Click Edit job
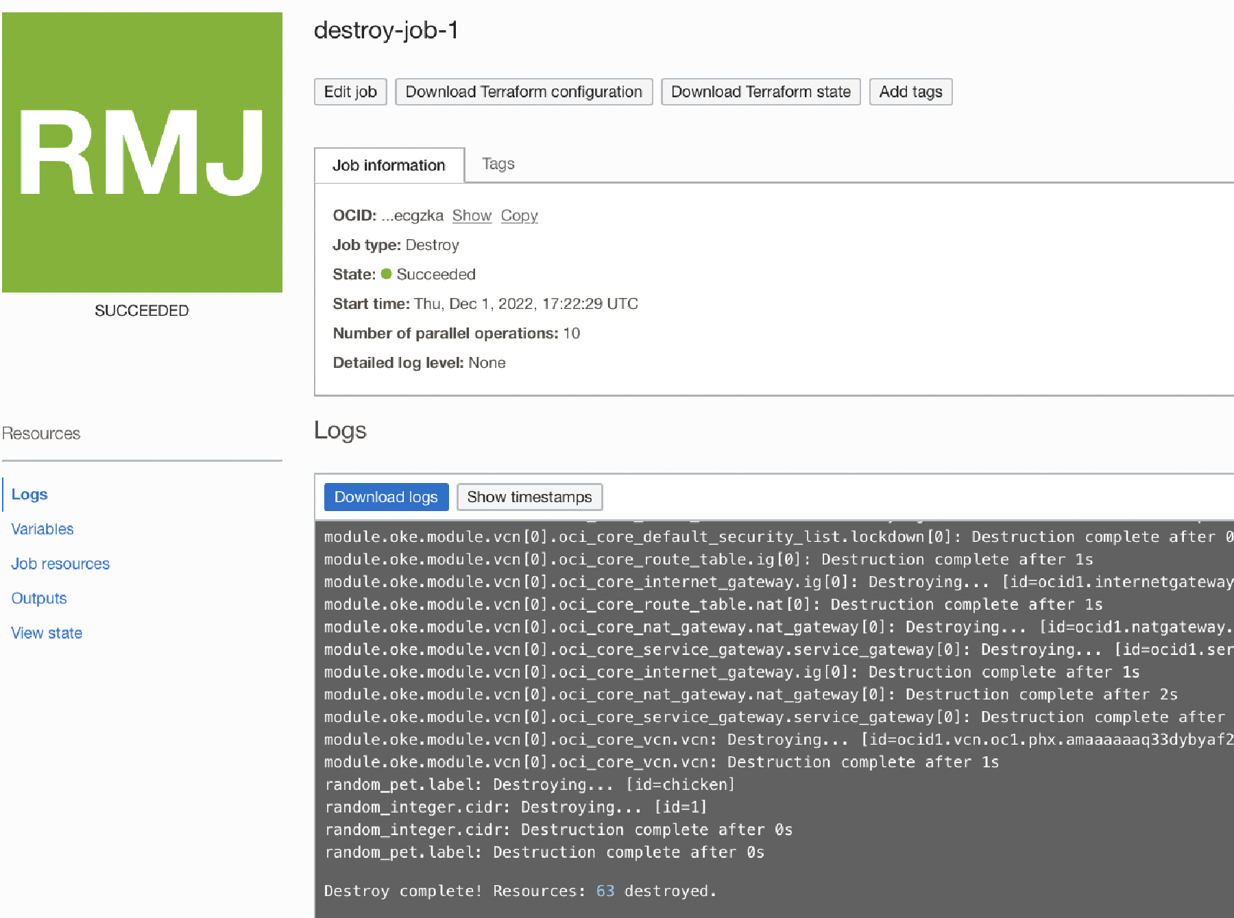This screenshot has height=918, width=1234. click(350, 91)
